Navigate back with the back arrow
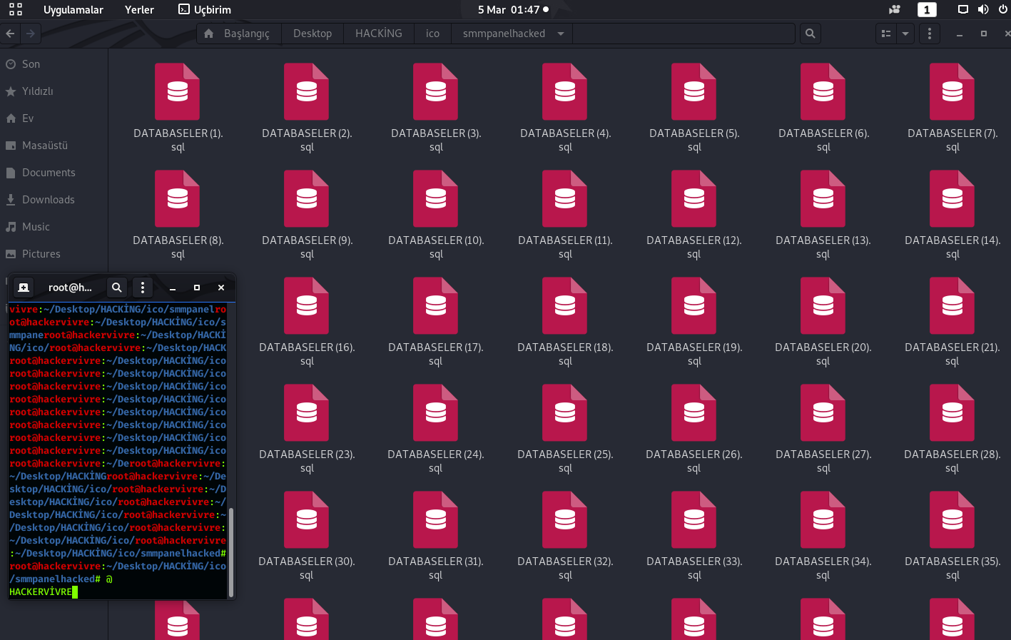The image size is (1011, 640). click(x=10, y=34)
